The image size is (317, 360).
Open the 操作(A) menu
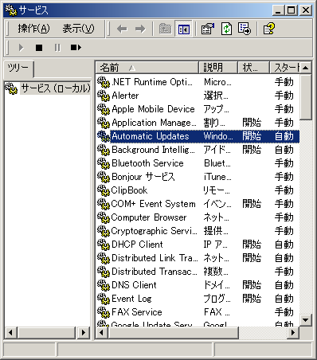tap(33, 29)
